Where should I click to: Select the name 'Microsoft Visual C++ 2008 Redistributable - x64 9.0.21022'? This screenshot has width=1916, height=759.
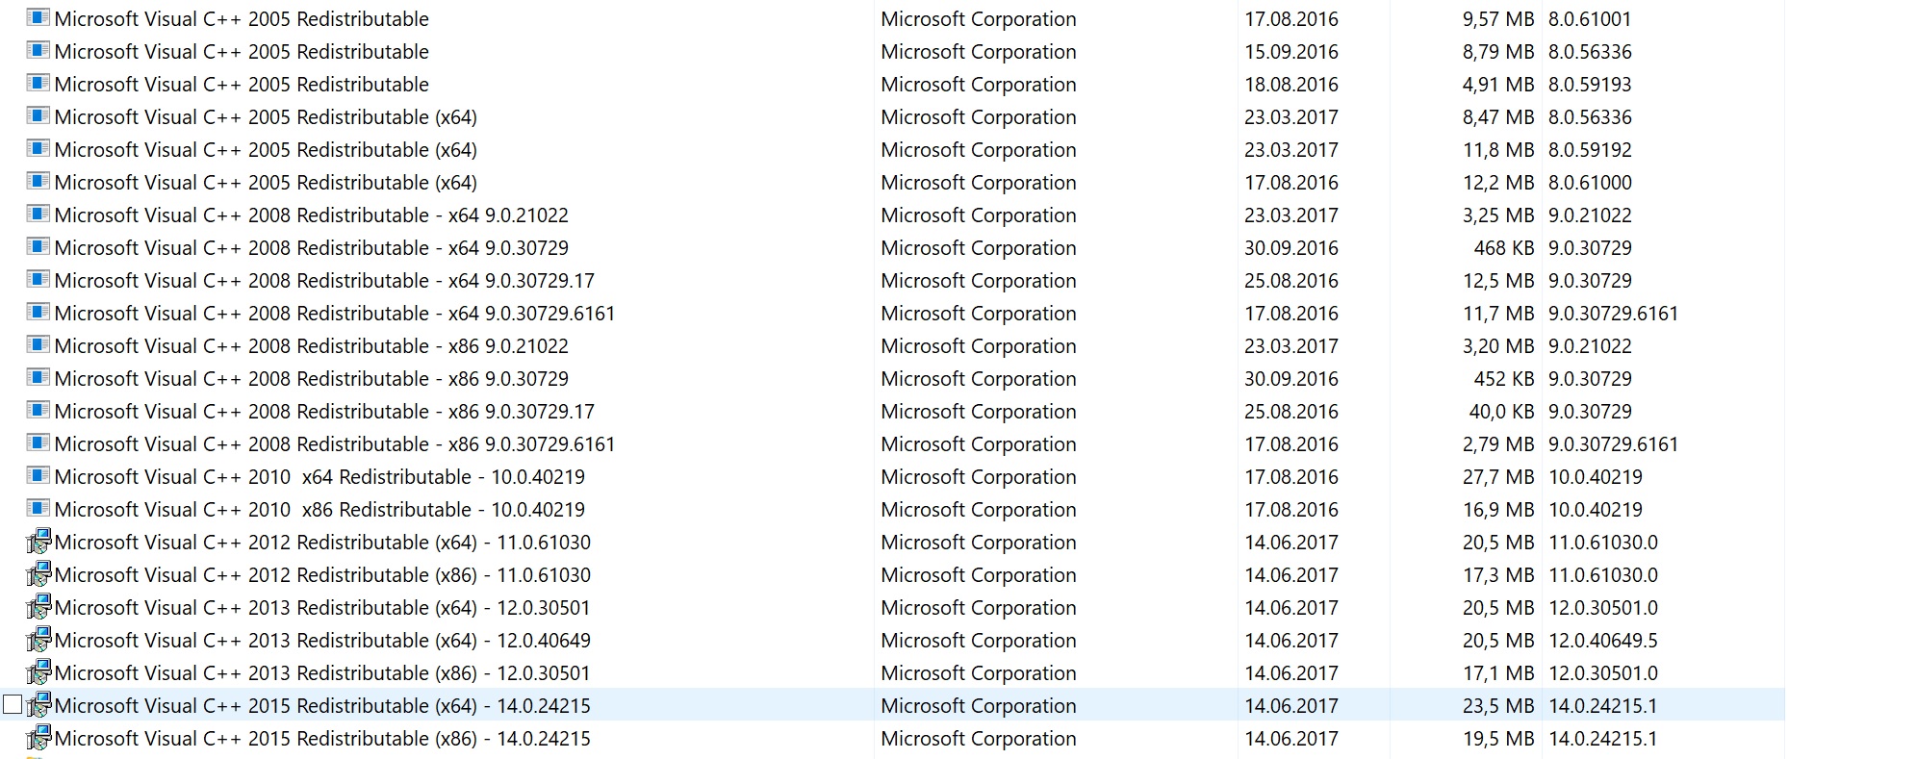tap(312, 215)
